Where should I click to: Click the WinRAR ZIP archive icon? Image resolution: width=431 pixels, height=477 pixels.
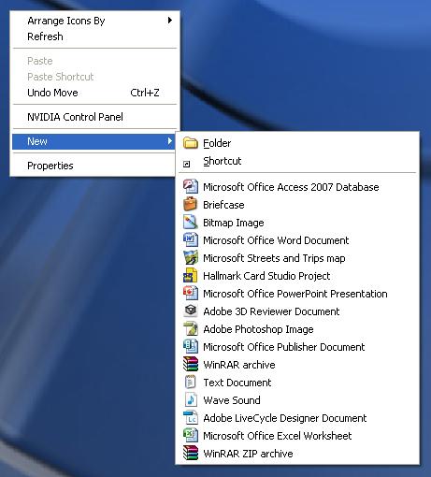pos(191,453)
